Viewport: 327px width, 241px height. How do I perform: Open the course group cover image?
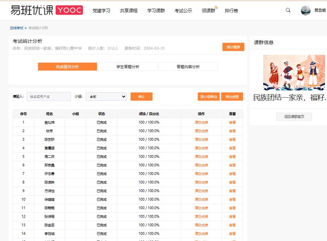click(294, 72)
